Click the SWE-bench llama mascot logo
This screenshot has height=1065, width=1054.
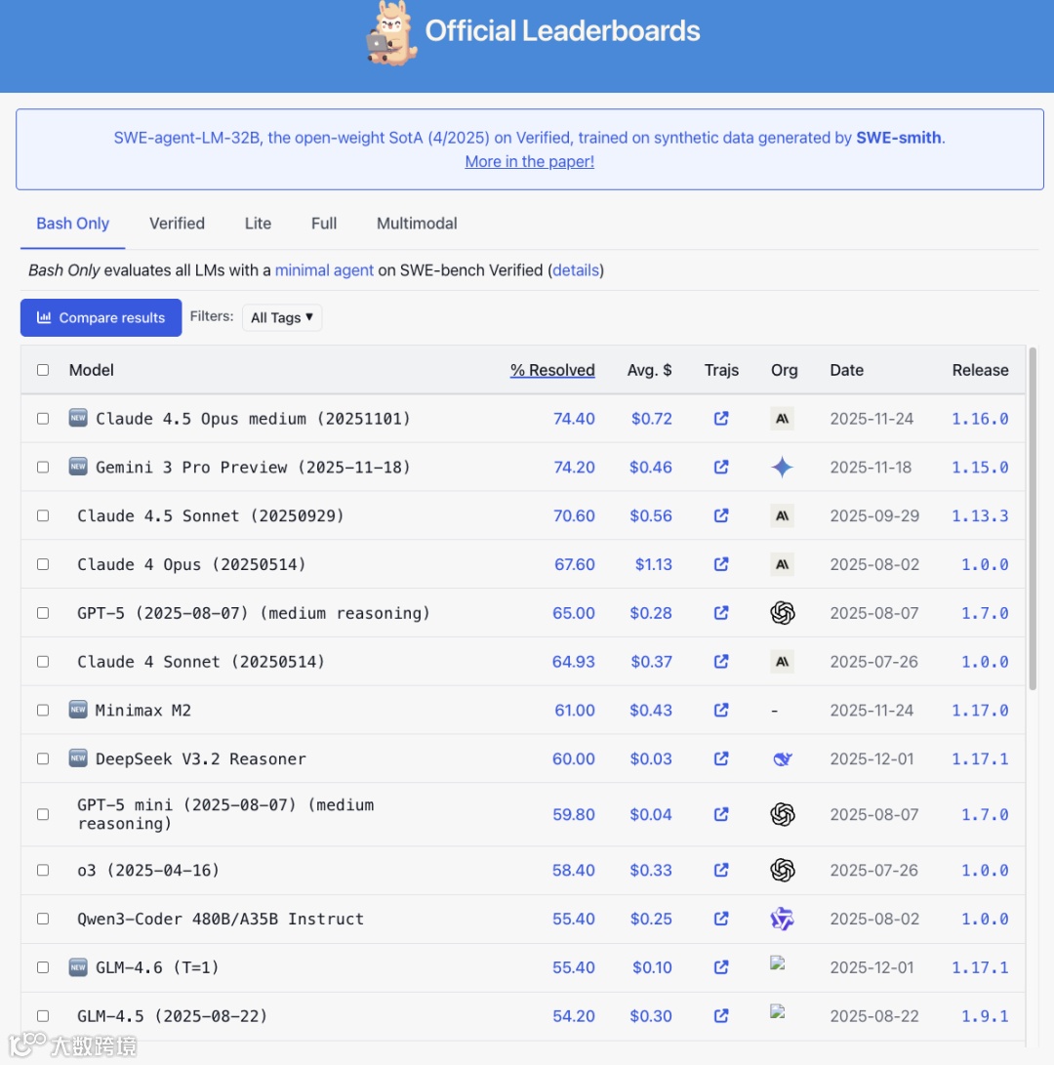click(391, 34)
